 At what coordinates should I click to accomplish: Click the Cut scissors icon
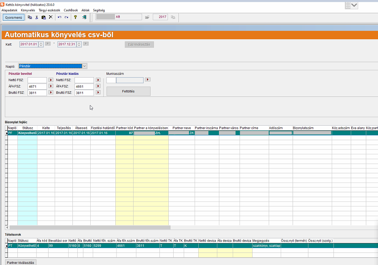(x=37, y=17)
